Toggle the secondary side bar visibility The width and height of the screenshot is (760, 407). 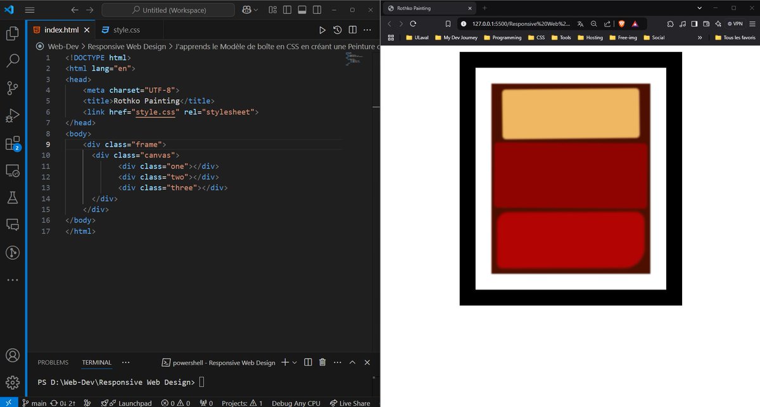tap(315, 10)
